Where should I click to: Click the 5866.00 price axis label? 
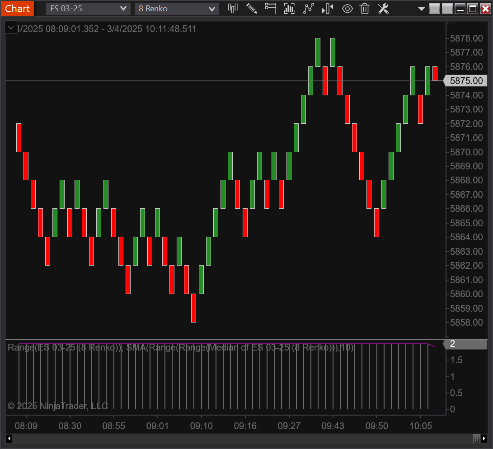pos(466,209)
